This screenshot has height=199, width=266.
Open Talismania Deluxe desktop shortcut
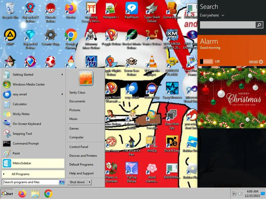point(132,119)
